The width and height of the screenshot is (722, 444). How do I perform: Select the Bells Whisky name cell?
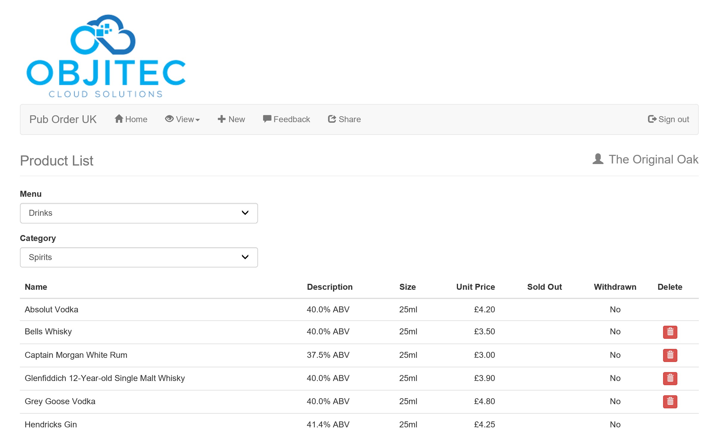pos(48,332)
